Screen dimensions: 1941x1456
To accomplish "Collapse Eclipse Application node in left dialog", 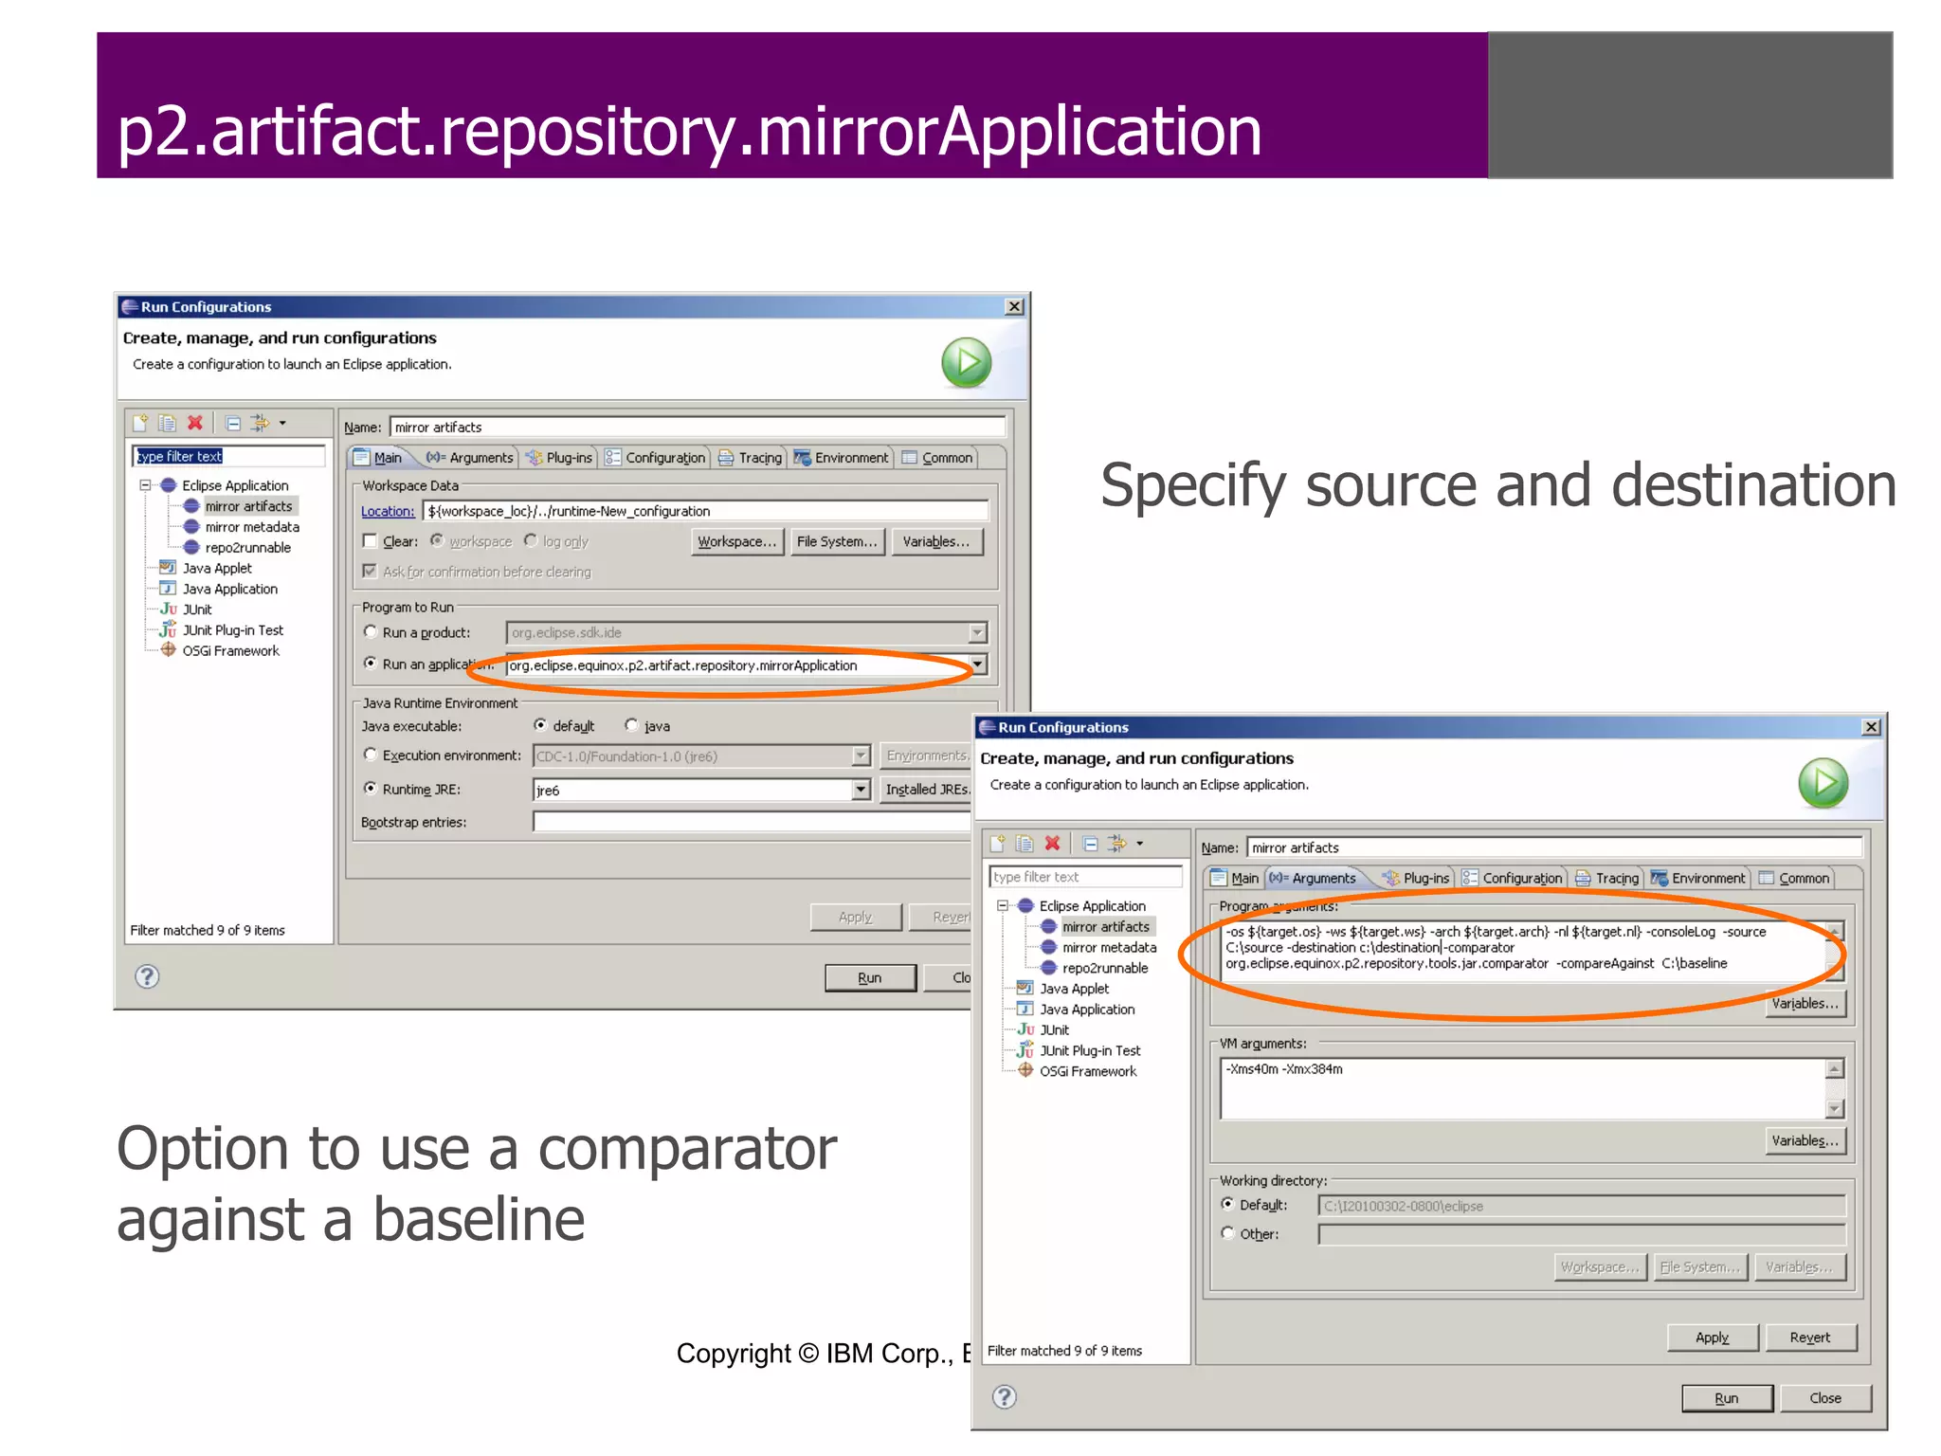I will tap(145, 485).
